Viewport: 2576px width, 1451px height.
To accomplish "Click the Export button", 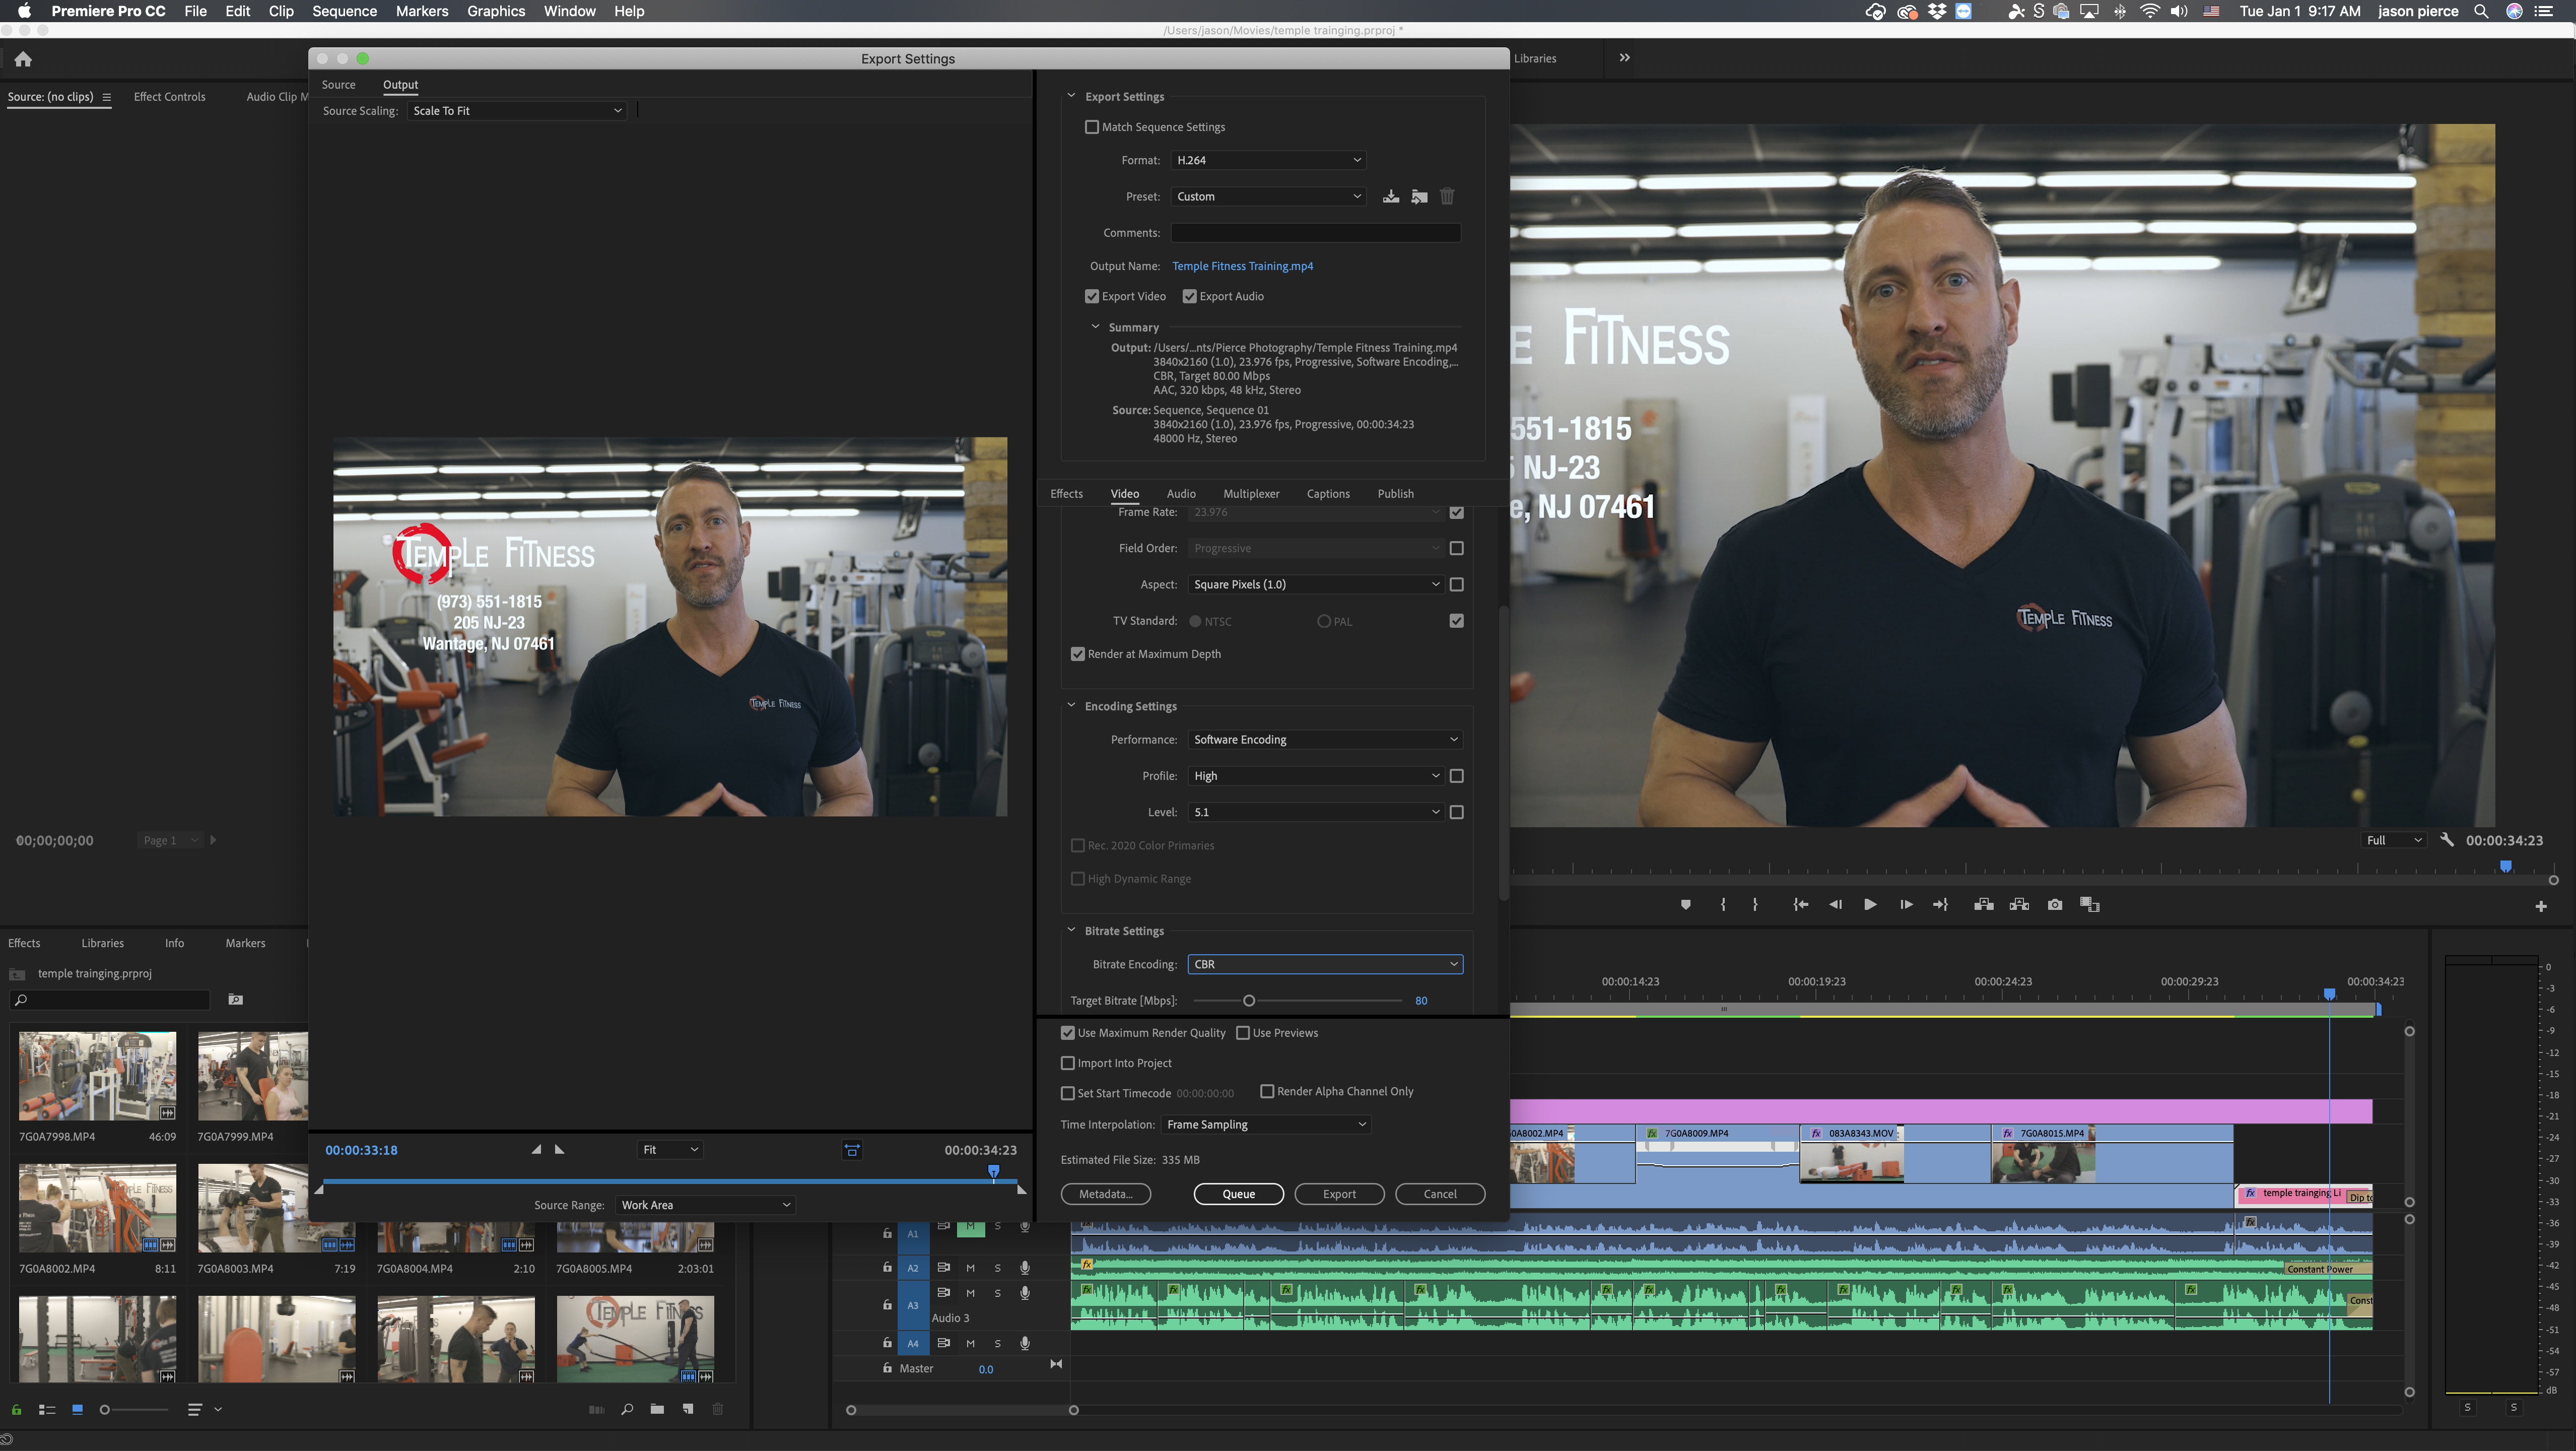I will 1339,1194.
